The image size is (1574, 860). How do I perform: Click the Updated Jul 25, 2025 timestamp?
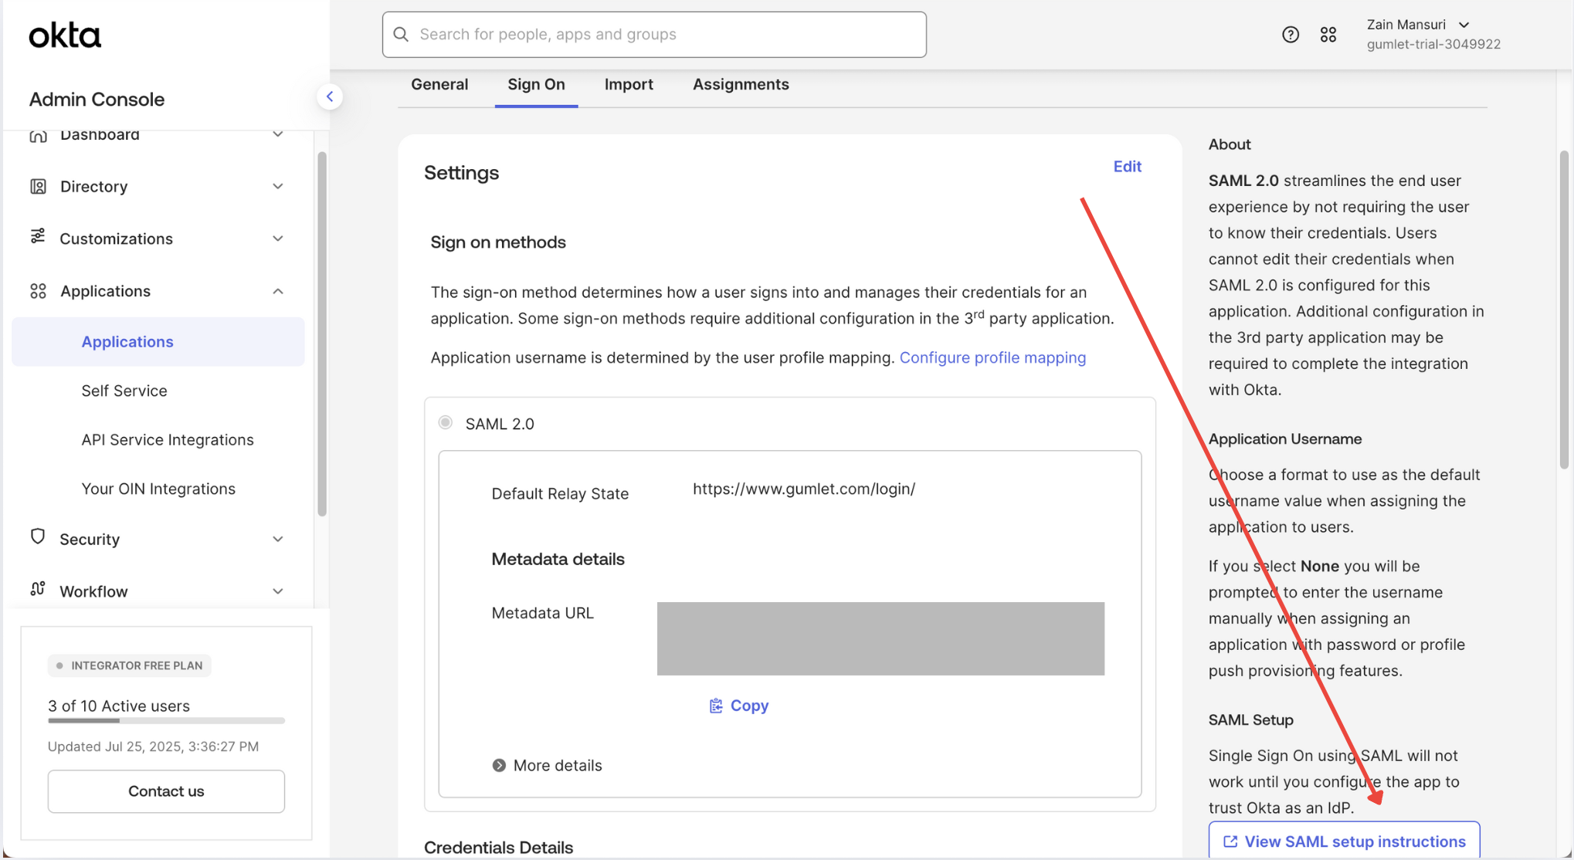(x=153, y=747)
